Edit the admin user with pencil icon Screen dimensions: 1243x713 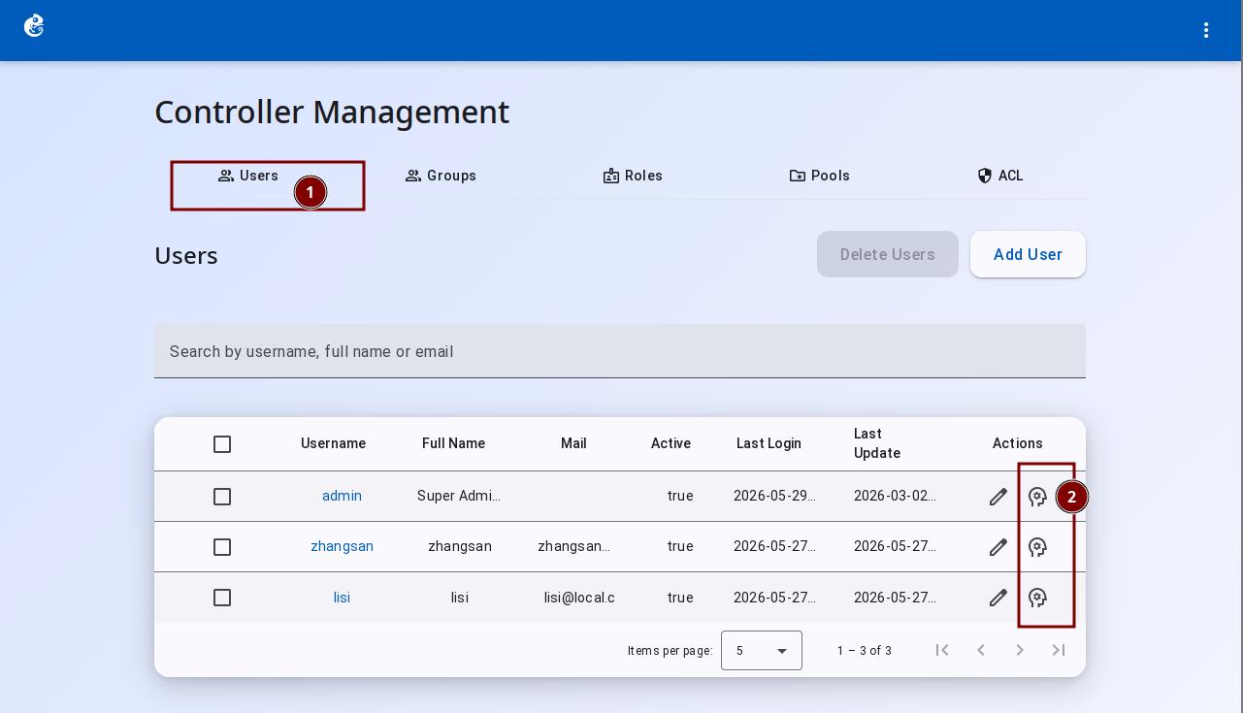pyautogui.click(x=998, y=497)
